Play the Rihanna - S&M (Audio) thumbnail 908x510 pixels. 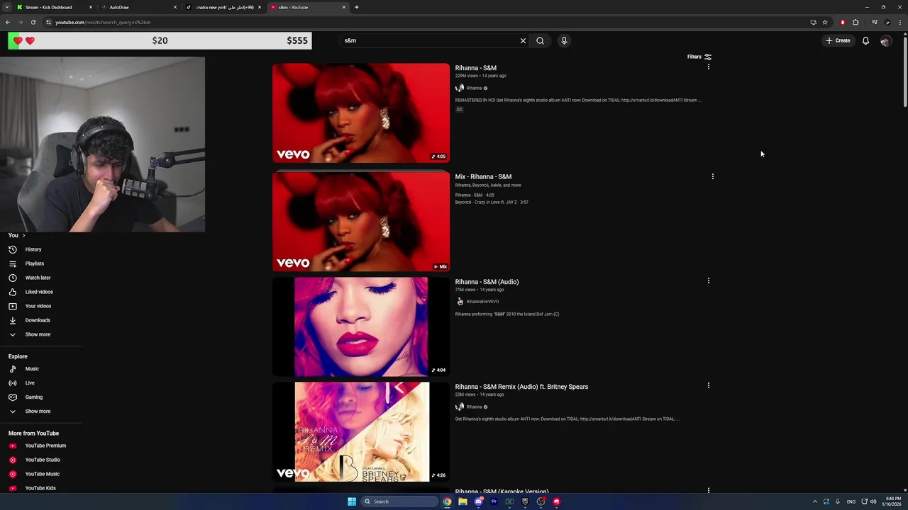click(x=361, y=327)
